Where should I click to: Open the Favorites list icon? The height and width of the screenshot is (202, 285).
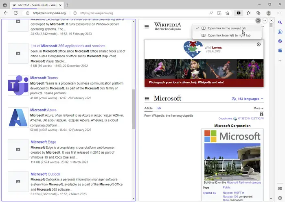click(248, 13)
